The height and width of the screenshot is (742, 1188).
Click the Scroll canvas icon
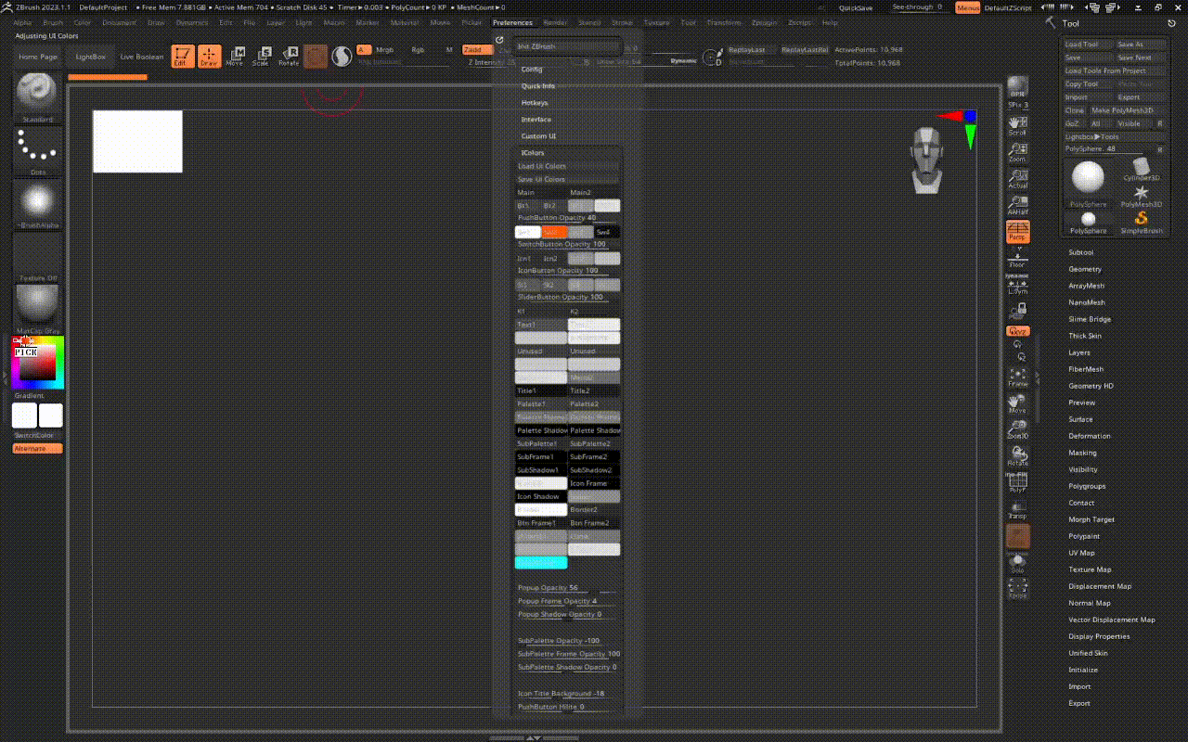point(1018,126)
